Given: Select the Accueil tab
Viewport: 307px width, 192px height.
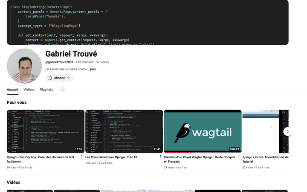Looking at the screenshot, I should (12, 90).
